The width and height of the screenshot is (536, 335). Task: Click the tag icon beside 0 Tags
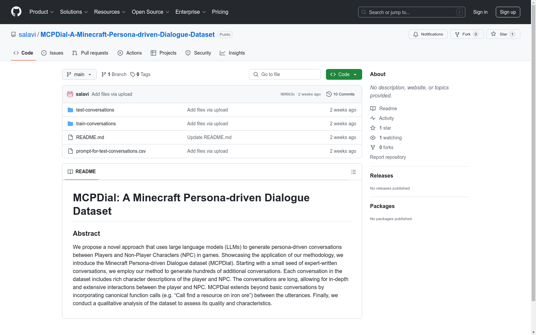point(133,74)
